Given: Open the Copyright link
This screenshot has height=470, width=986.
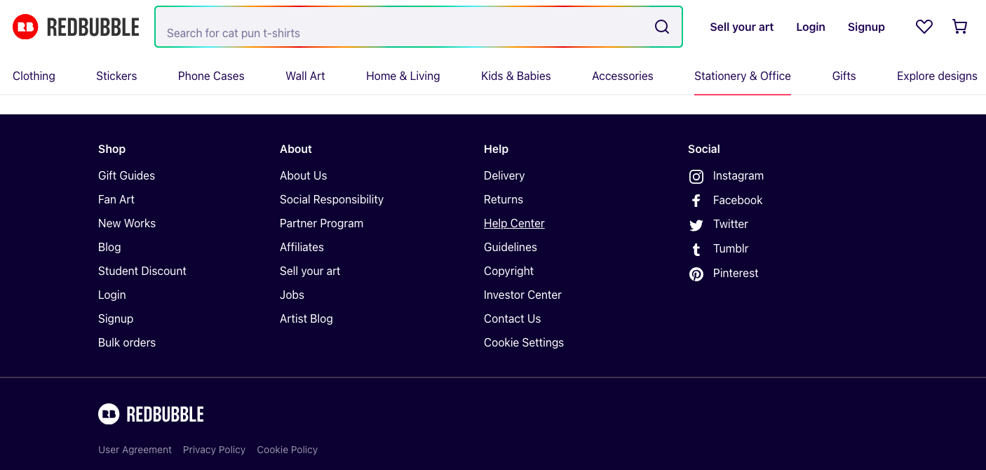Looking at the screenshot, I should (508, 271).
